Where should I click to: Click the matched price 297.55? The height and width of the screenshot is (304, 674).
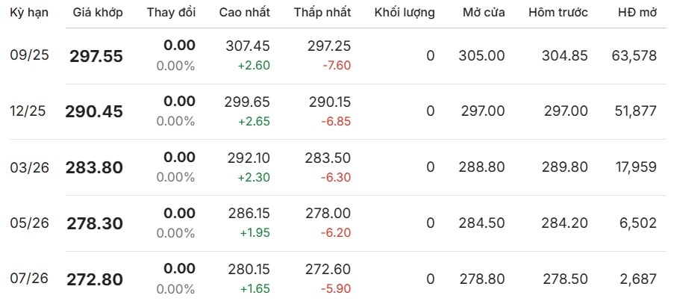pos(96,56)
